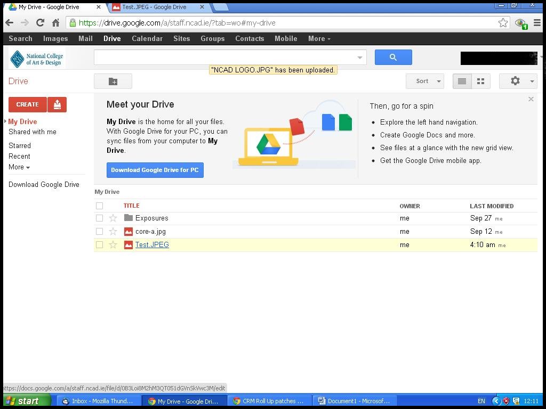This screenshot has width=546, height=409.
Task: Open Mail in the top navigation bar
Action: click(x=86, y=38)
